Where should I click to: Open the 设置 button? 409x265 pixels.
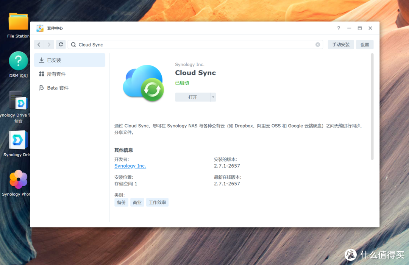click(365, 45)
